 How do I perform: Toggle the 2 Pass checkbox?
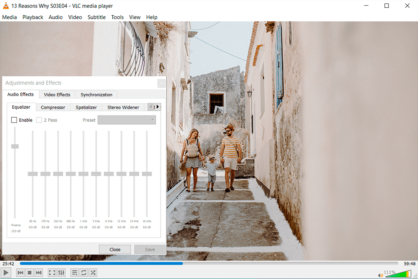[40, 120]
